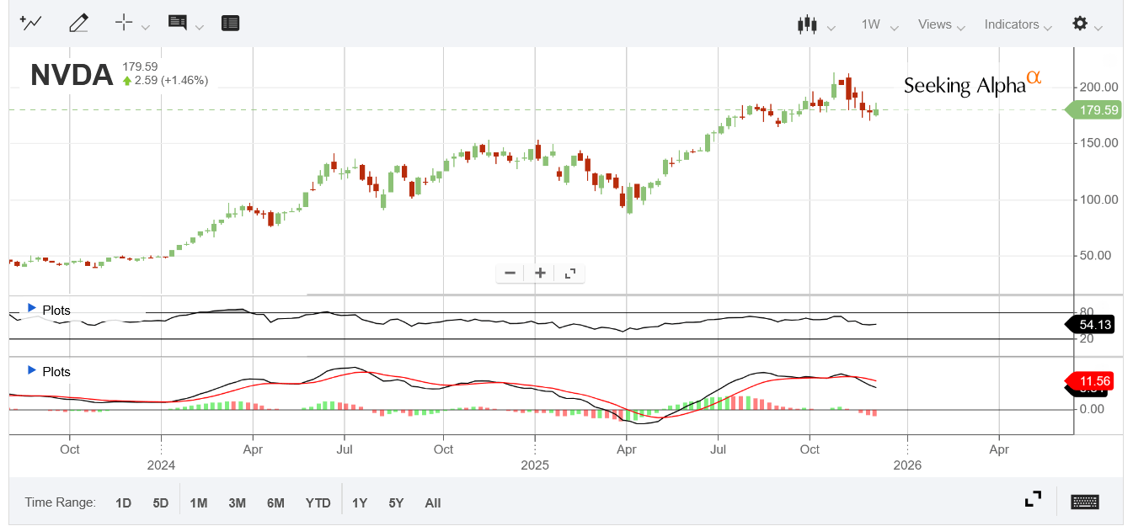Toggle fullscreen chart icon
Screen dimensions: 1133x526
(x=1033, y=500)
